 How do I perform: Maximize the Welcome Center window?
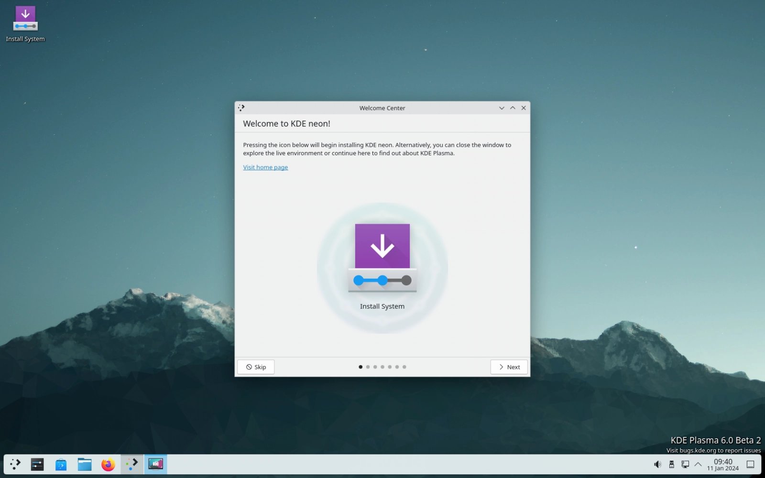513,108
